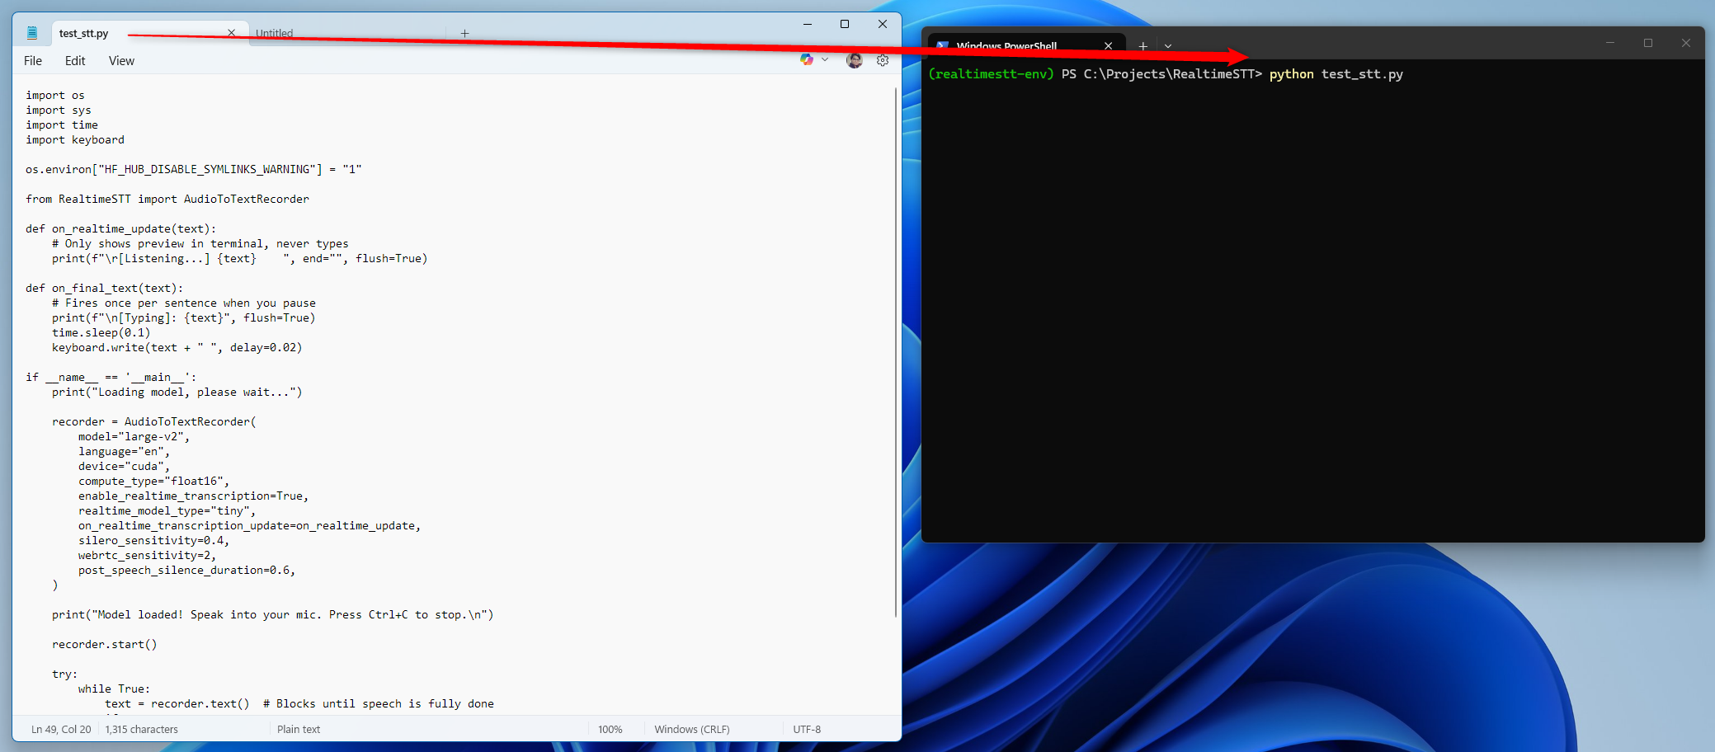The image size is (1715, 752).
Task: Click the '(realtimestt-env)' prompt text
Action: click(x=991, y=74)
